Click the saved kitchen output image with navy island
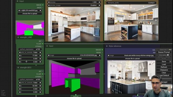The image size is (173, 97). (131, 23)
